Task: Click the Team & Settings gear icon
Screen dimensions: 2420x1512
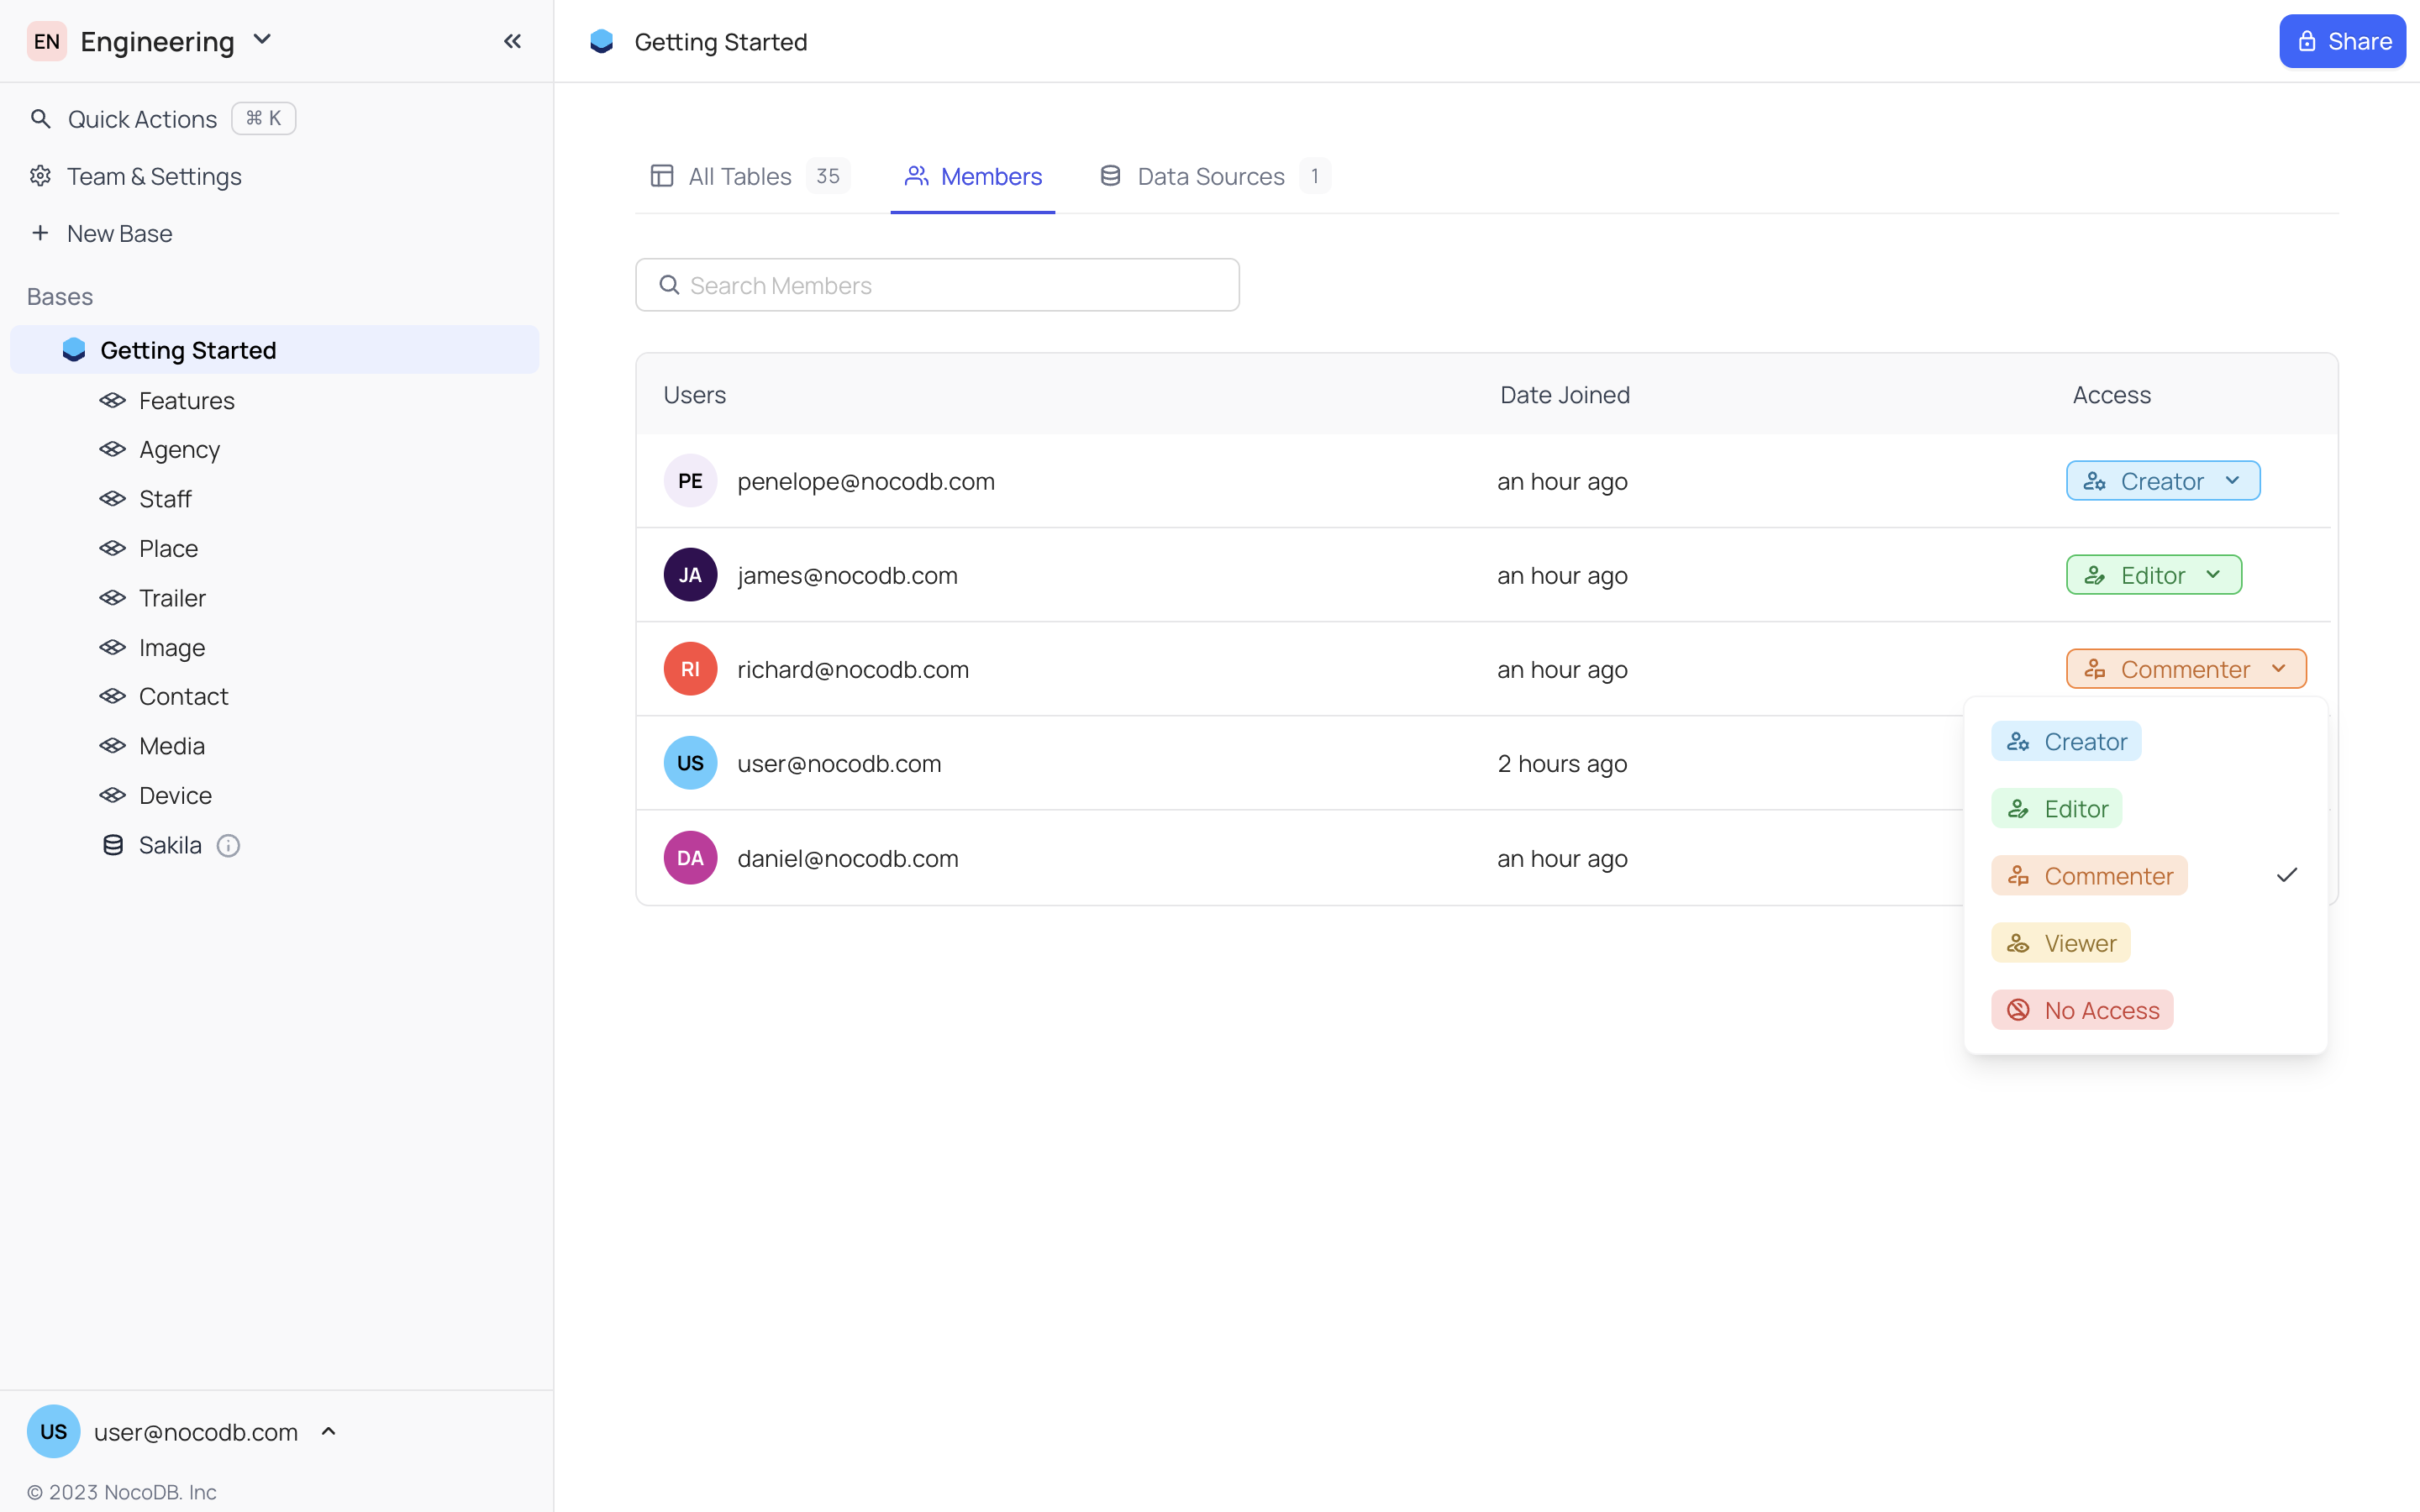Action: [x=40, y=176]
